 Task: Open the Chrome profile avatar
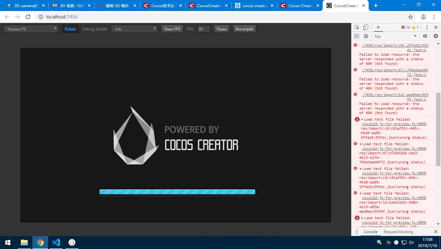pos(423,17)
